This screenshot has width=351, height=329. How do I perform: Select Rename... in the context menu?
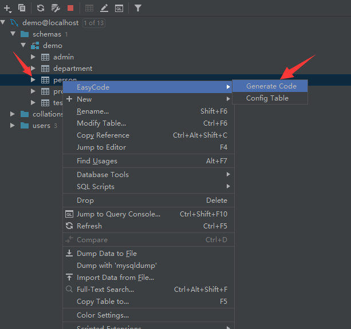(x=148, y=111)
